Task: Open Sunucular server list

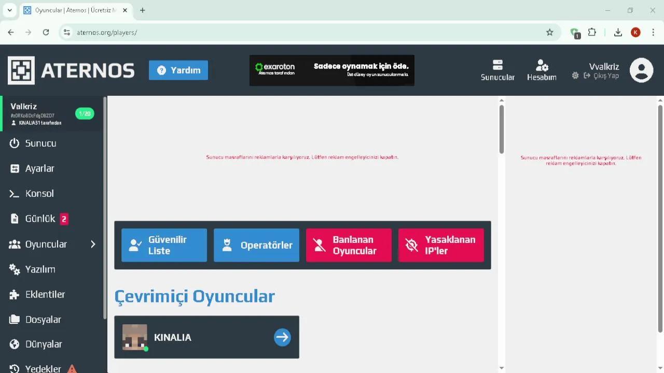Action: pyautogui.click(x=497, y=70)
